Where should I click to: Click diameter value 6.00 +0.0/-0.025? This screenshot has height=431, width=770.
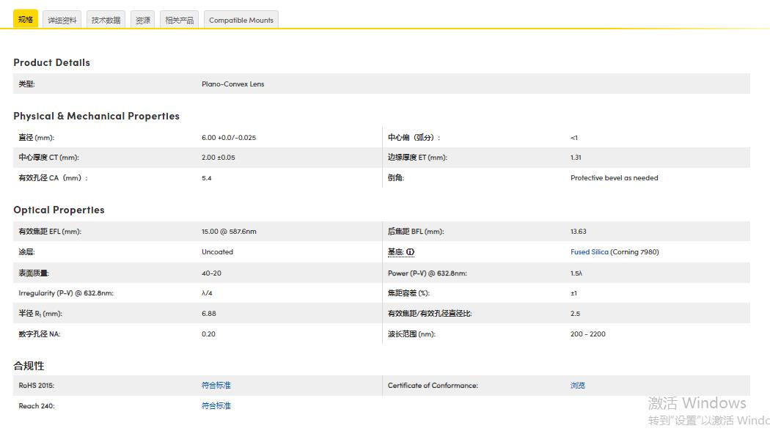click(229, 138)
